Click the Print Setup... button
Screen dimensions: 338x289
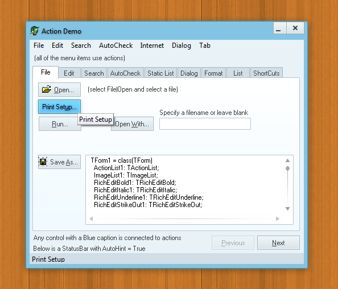[60, 107]
